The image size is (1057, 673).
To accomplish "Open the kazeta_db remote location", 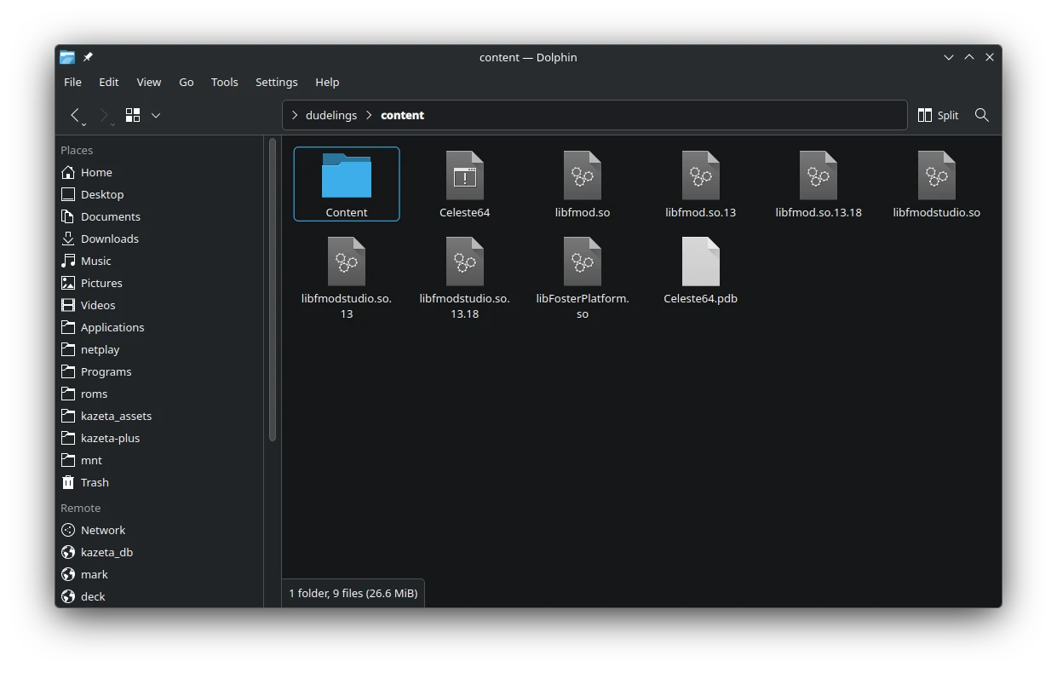I will click(106, 552).
